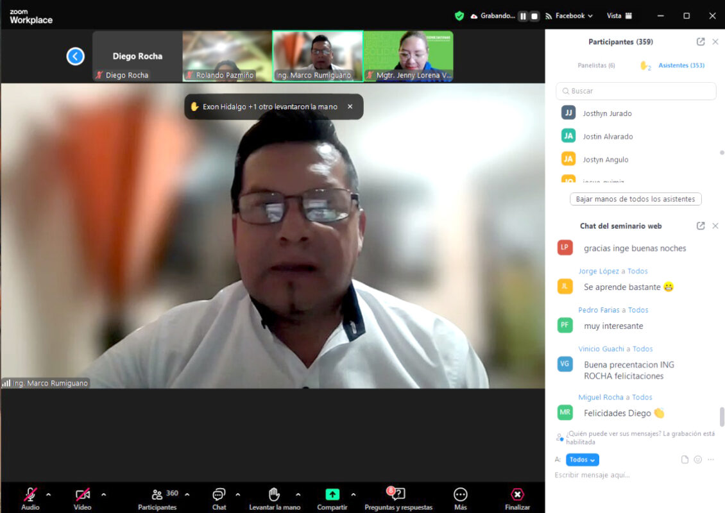The height and width of the screenshot is (513, 725).
Task: Pop out the Chat del seminario web panel
Action: [x=701, y=226]
